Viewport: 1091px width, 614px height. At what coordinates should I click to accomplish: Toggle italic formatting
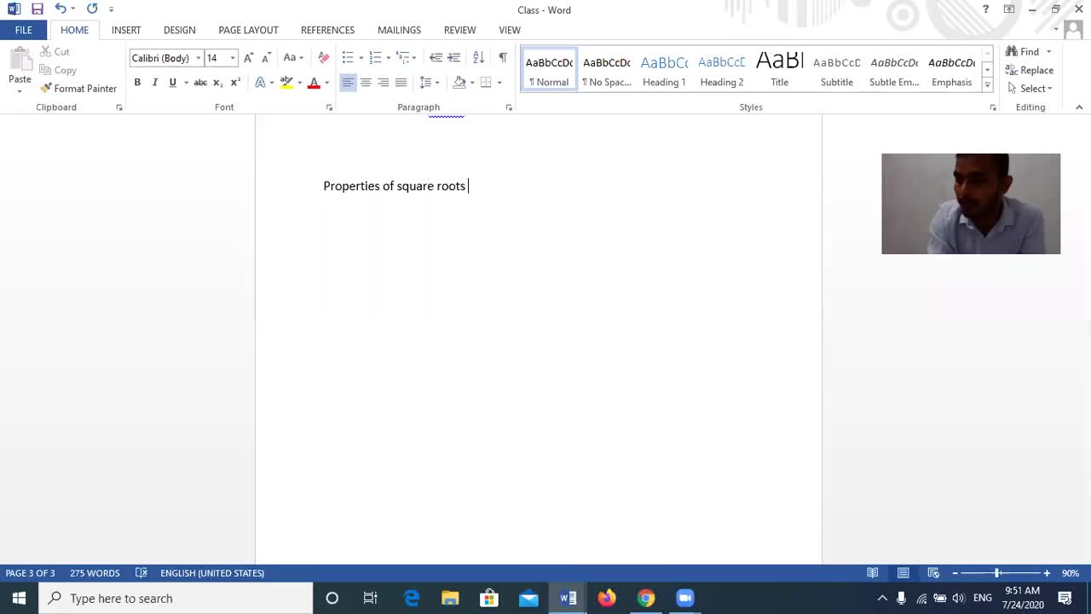154,83
